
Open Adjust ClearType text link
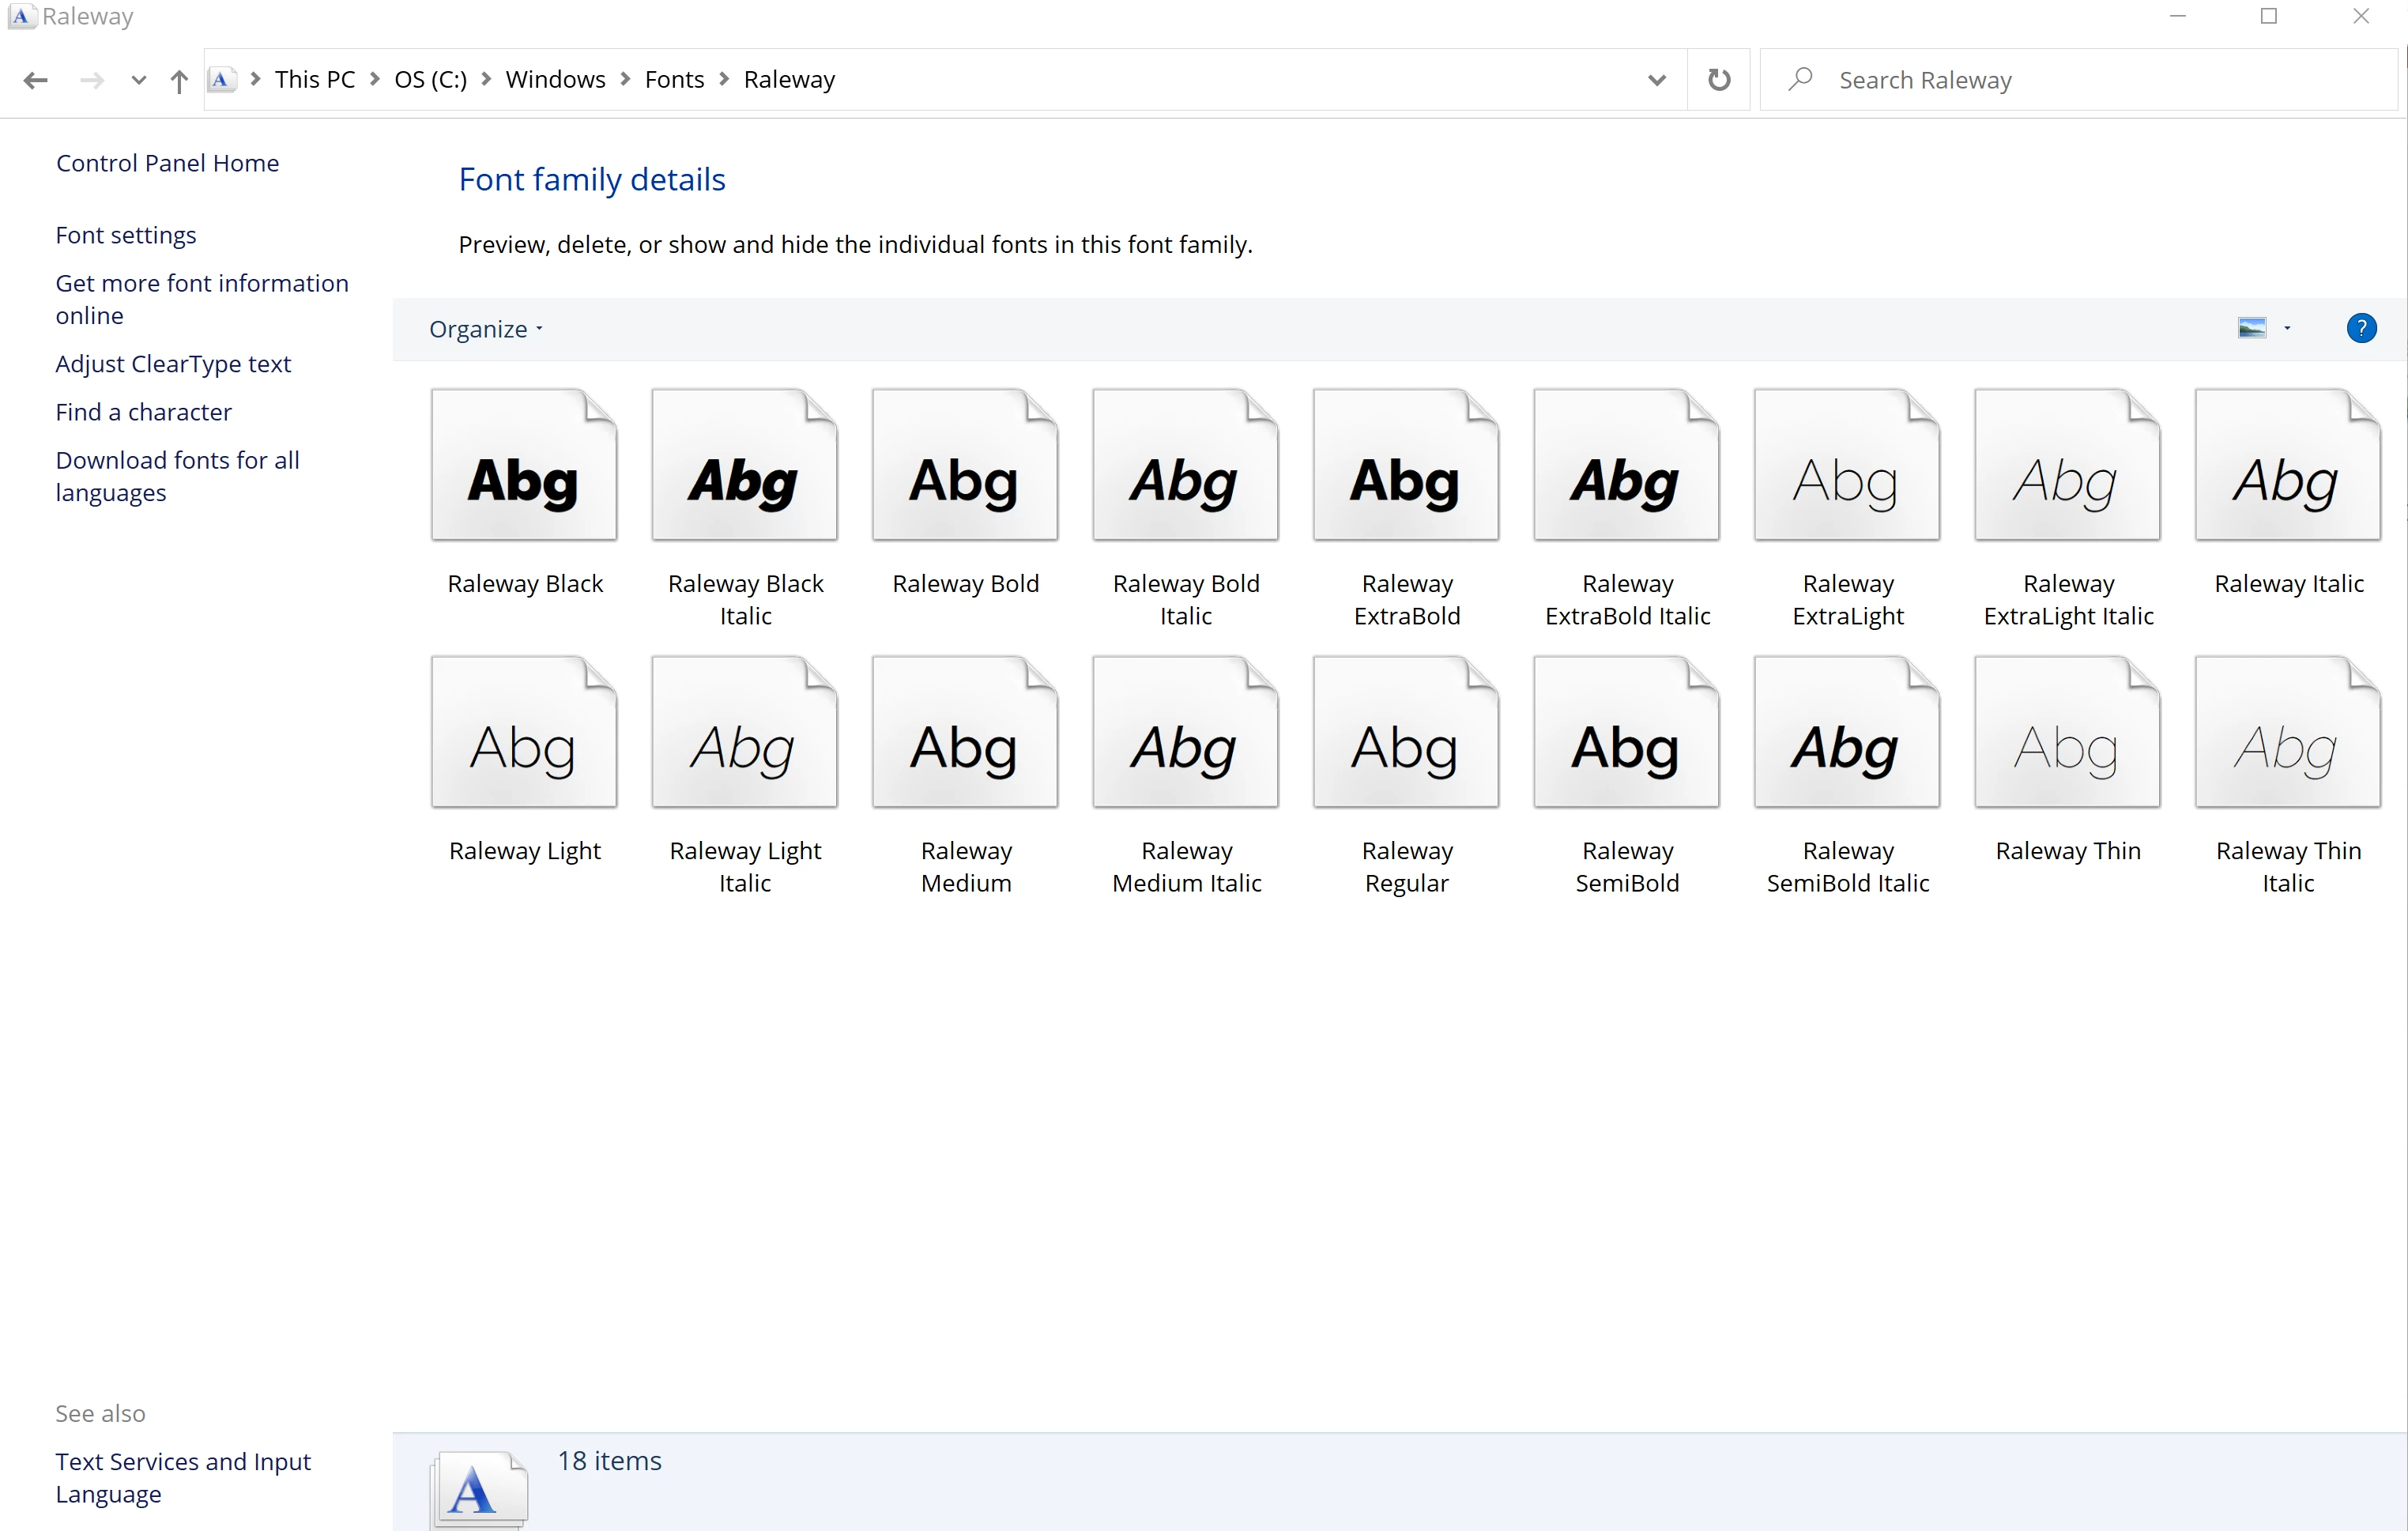pos(173,364)
